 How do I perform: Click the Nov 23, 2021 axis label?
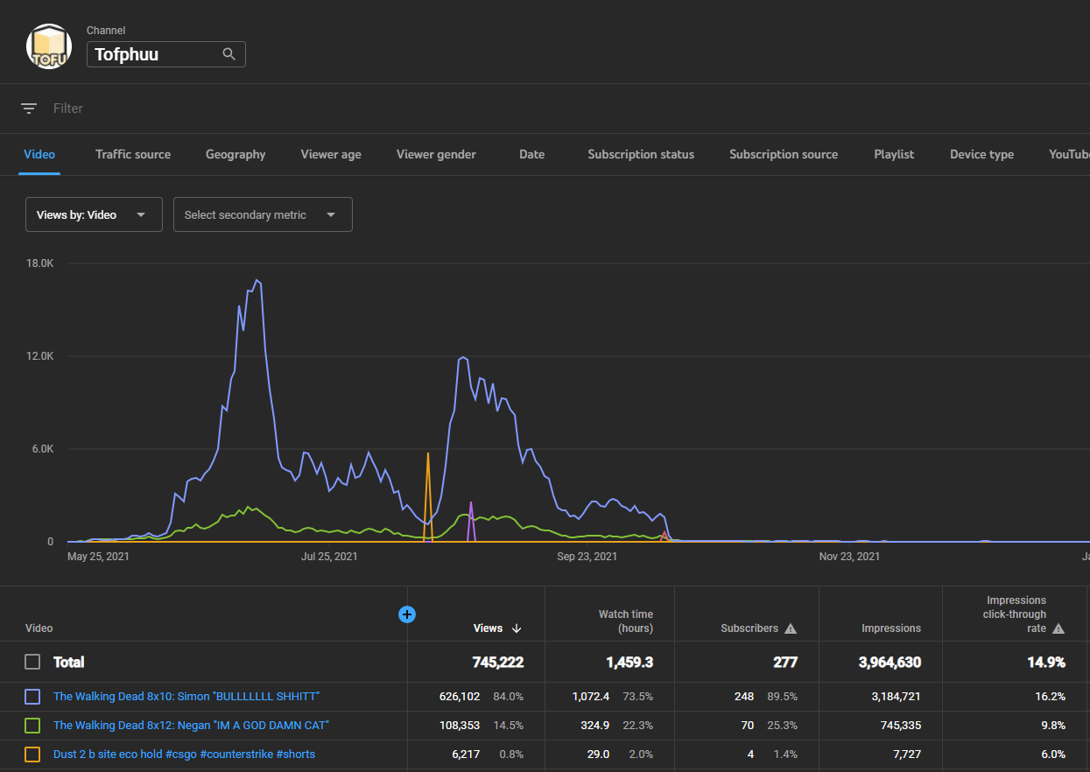click(x=849, y=556)
